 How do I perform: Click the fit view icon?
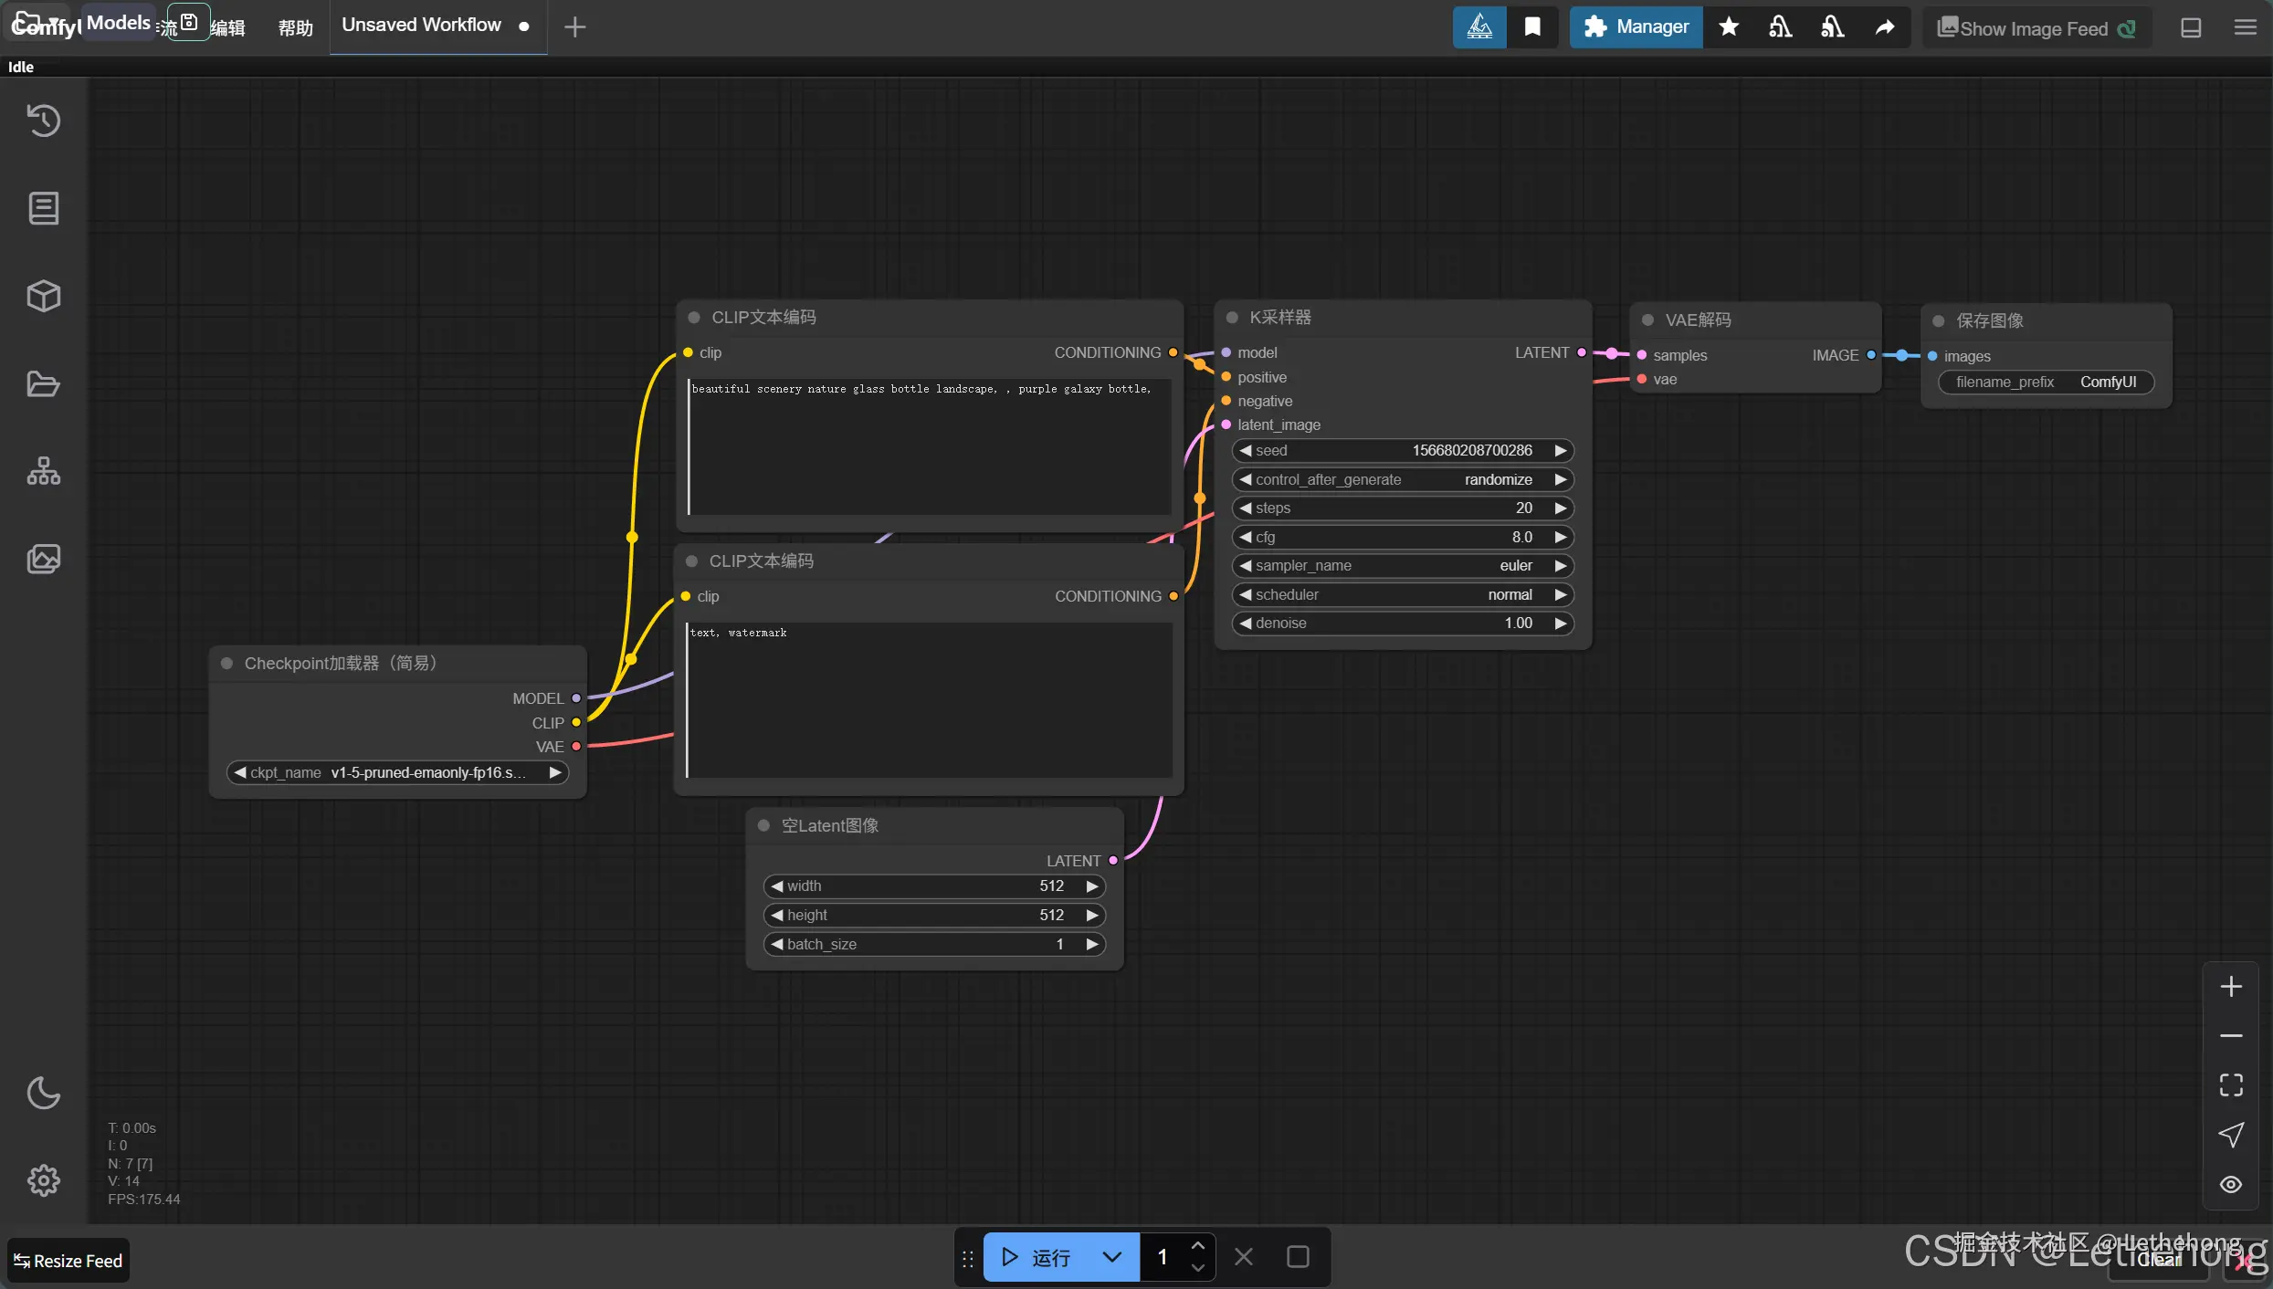[2231, 1085]
